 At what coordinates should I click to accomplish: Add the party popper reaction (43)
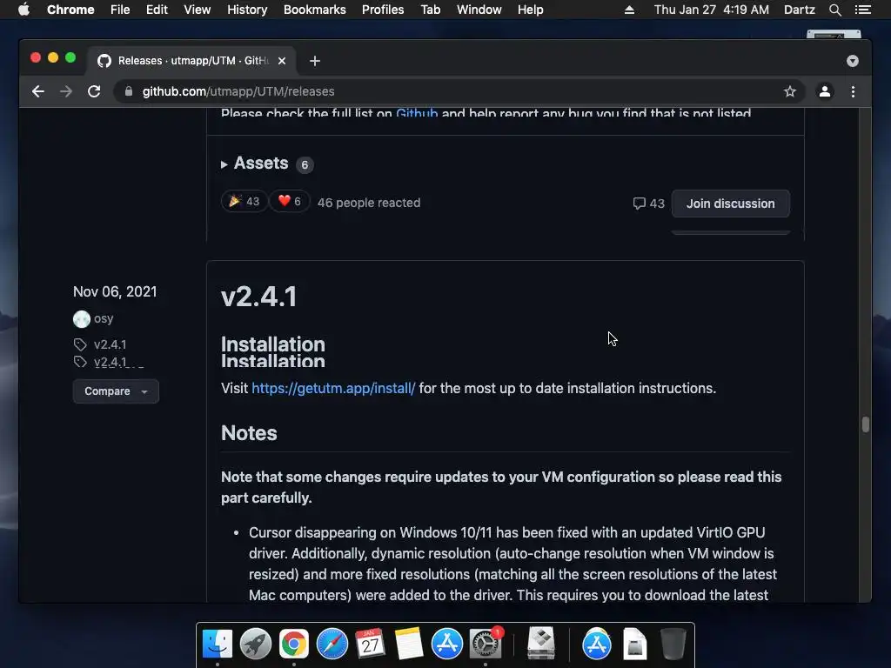point(244,201)
